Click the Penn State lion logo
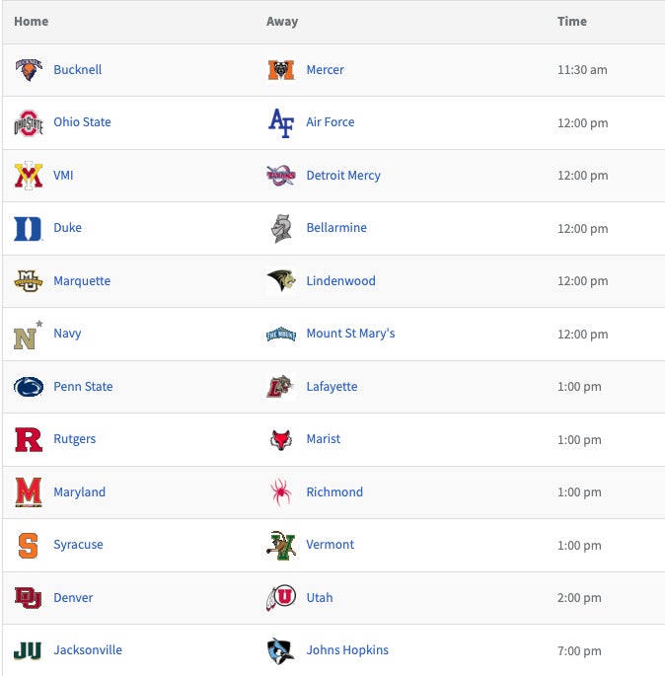 pos(29,387)
